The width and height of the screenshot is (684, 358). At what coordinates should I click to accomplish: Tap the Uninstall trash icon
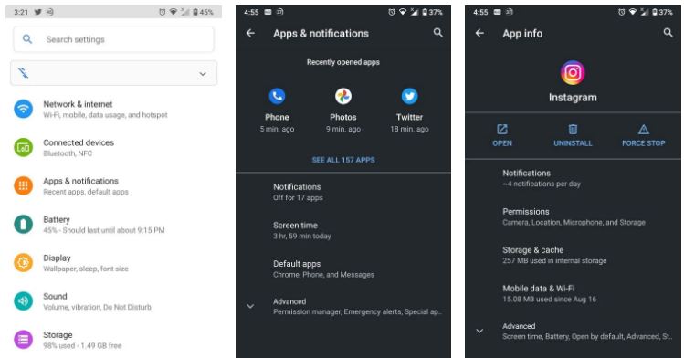point(573,129)
